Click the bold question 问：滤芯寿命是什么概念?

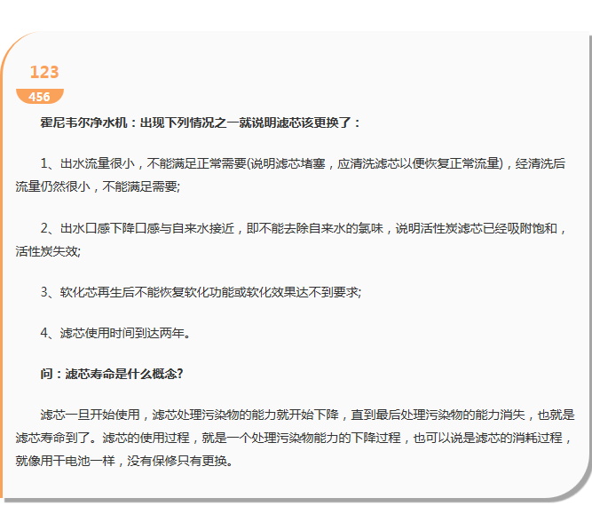coord(112,374)
